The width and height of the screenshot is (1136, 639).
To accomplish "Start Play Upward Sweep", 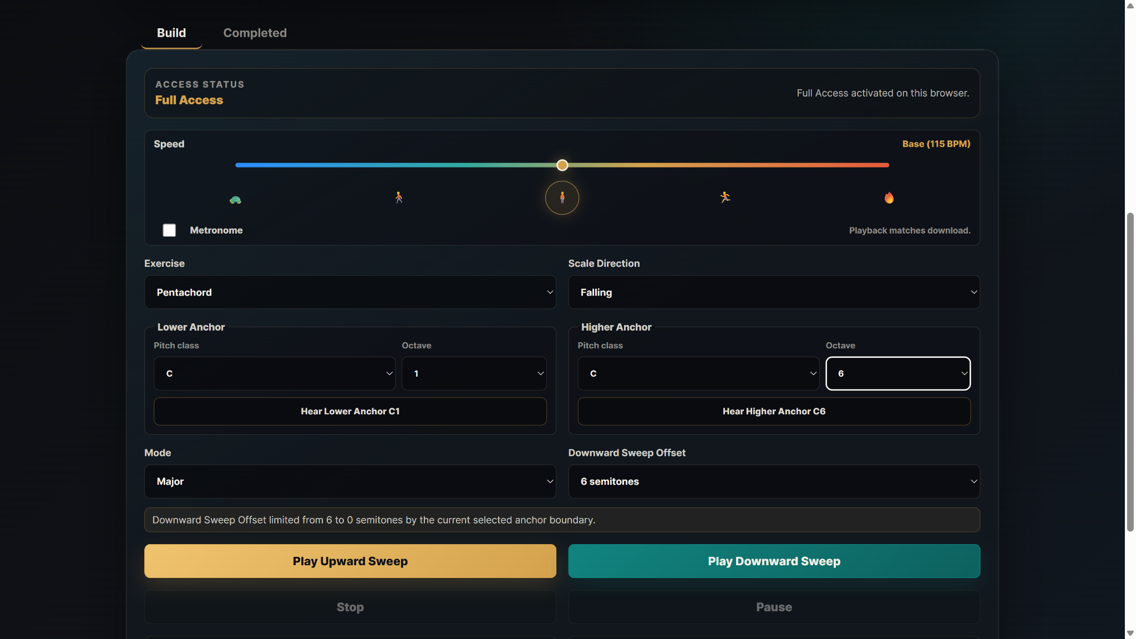I will point(350,561).
